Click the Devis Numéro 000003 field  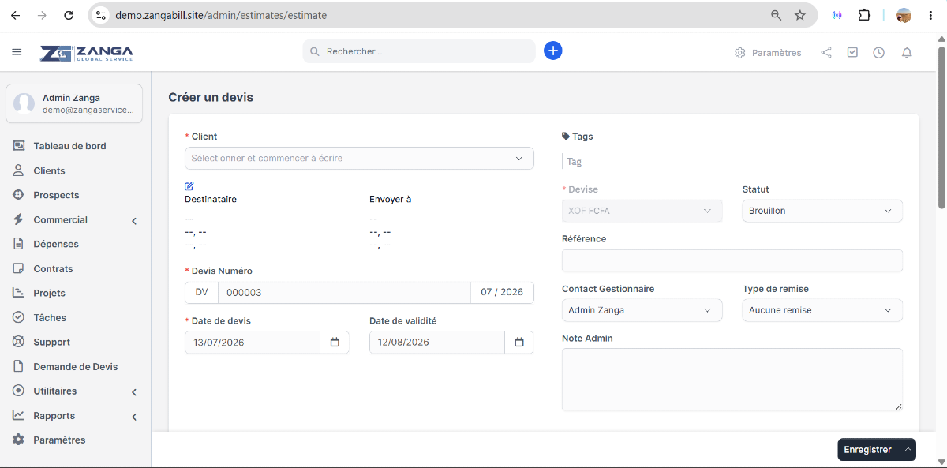coord(344,292)
